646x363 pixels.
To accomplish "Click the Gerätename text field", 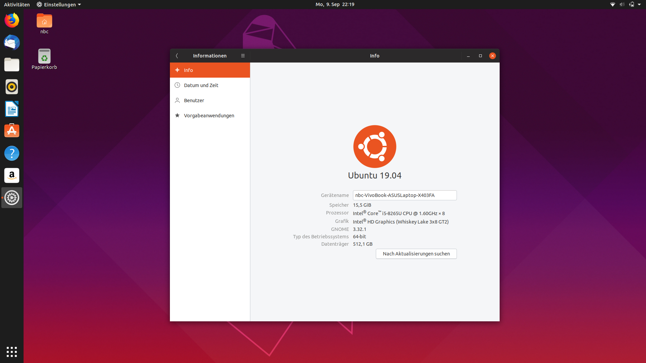I will coord(405,195).
